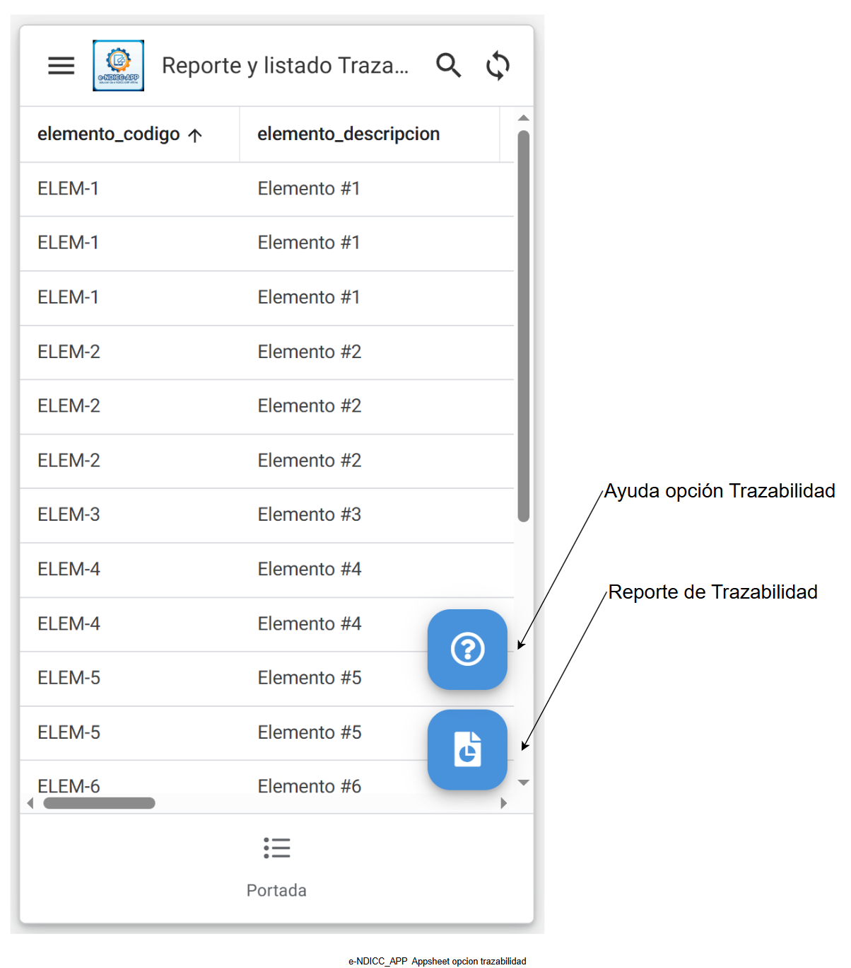This screenshot has height=968, width=851.
Task: Open the search magnifier icon
Action: coord(448,66)
